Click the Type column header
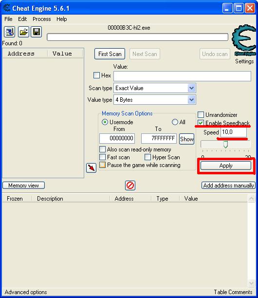 click(x=166, y=198)
